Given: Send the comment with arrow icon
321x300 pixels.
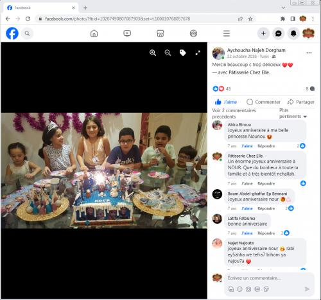Looking at the screenshot, I should 307,289.
